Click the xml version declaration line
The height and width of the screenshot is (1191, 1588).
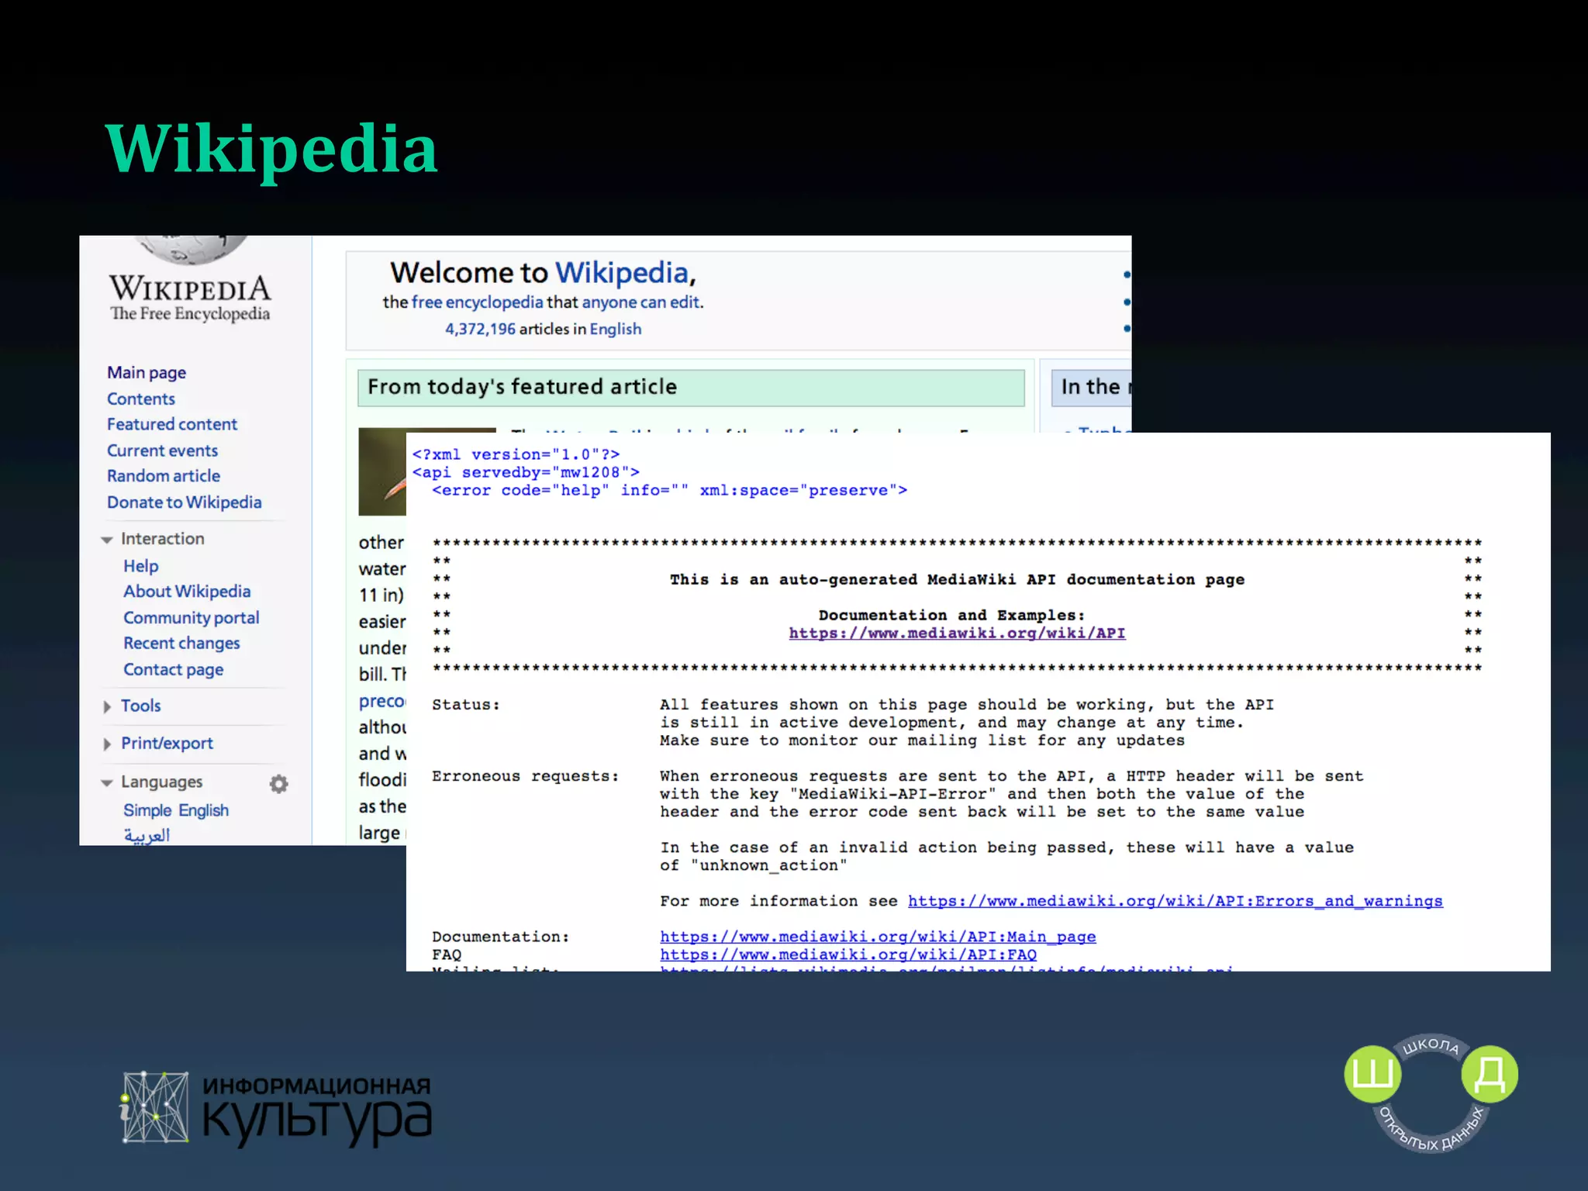click(x=516, y=454)
